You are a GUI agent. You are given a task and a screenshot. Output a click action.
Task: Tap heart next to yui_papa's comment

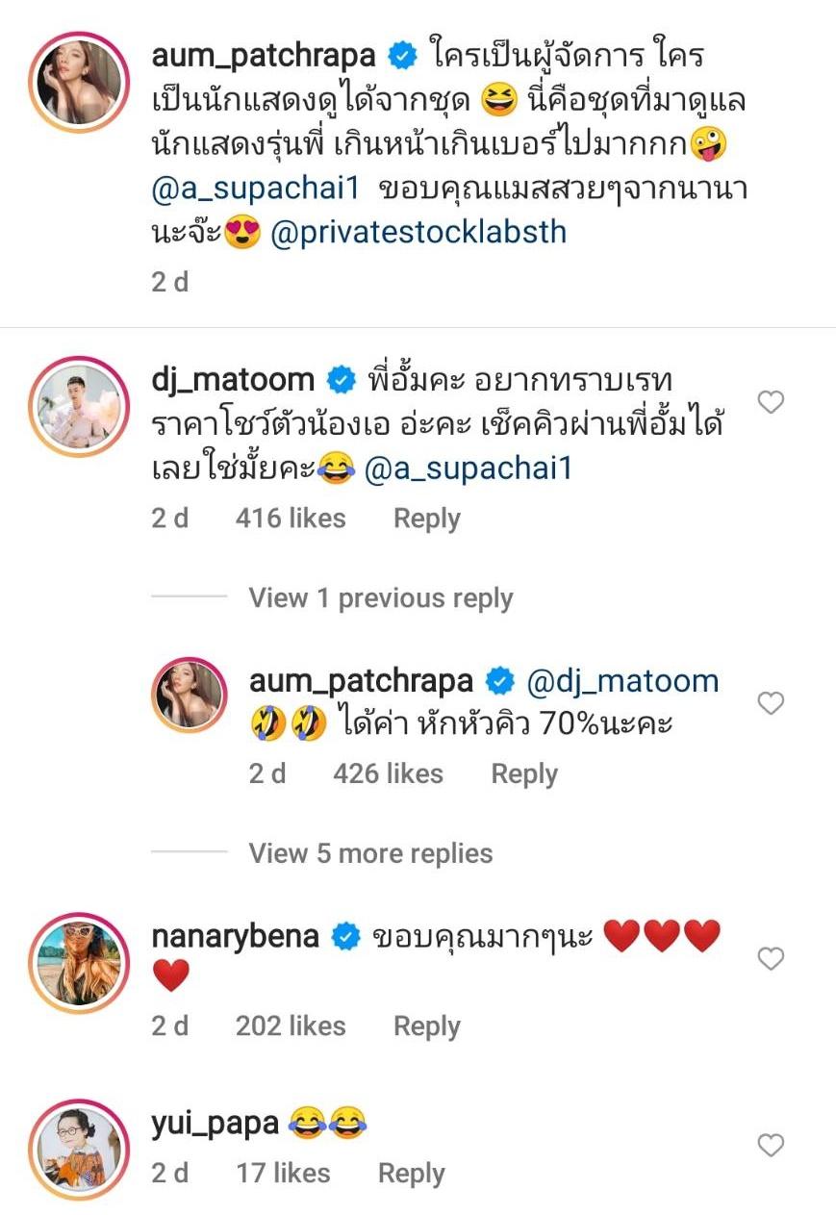pyautogui.click(x=771, y=1145)
